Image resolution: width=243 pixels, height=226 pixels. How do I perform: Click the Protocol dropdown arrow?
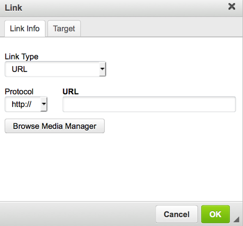tap(44, 104)
